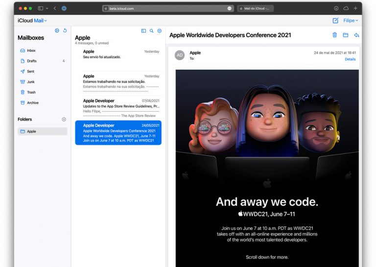
Task: Expand the Filipe account menu
Action: tap(351, 21)
